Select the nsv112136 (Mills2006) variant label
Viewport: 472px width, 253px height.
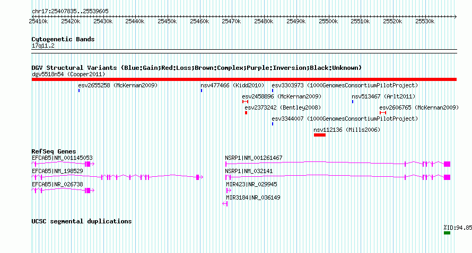(347, 130)
